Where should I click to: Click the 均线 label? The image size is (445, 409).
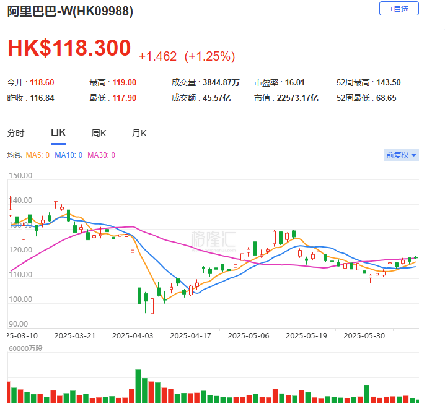(x=14, y=155)
